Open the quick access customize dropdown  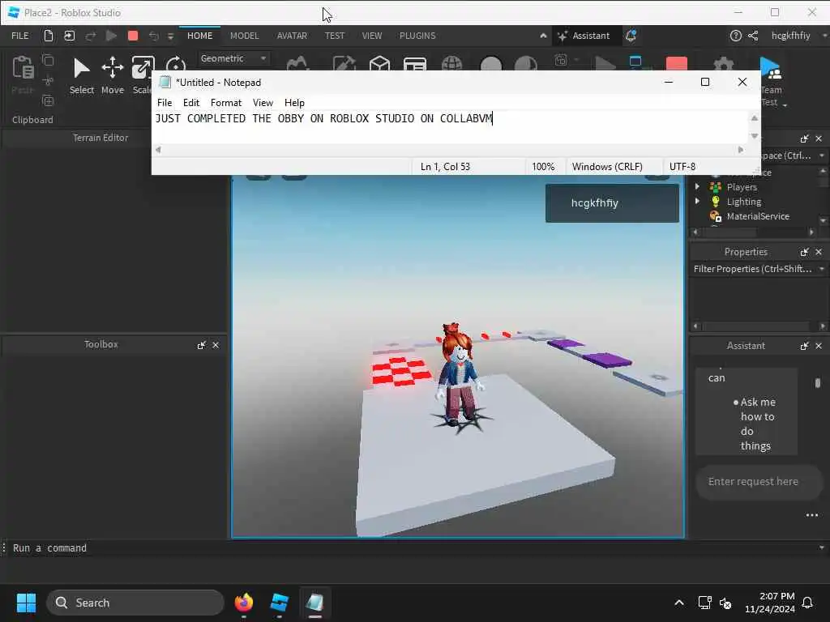coord(170,36)
